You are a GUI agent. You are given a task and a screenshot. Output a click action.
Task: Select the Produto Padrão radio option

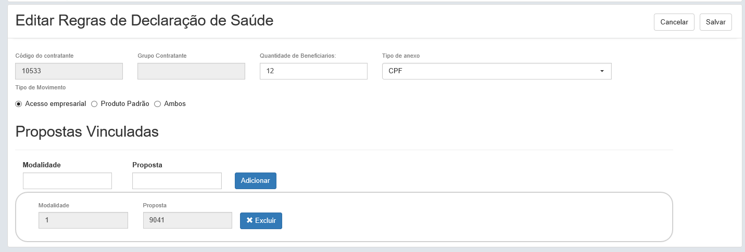tap(94, 104)
